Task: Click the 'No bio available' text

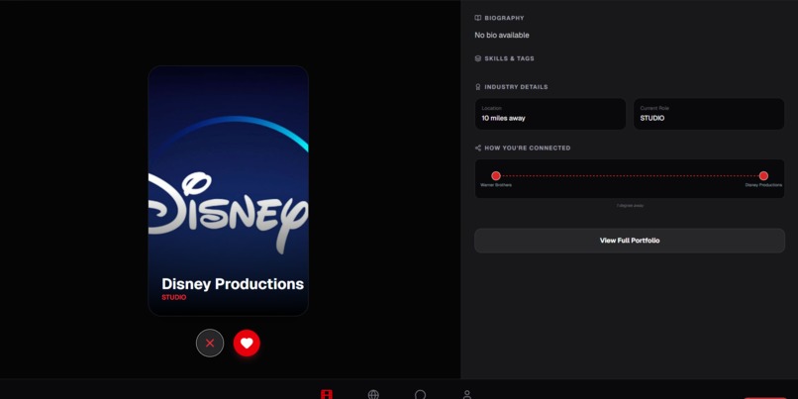Action: [502, 35]
